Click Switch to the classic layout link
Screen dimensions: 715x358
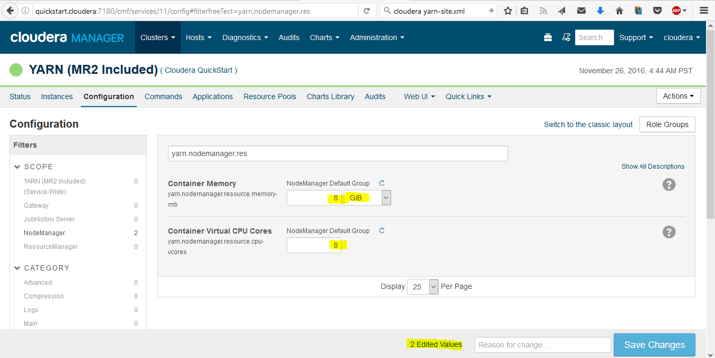tap(588, 124)
